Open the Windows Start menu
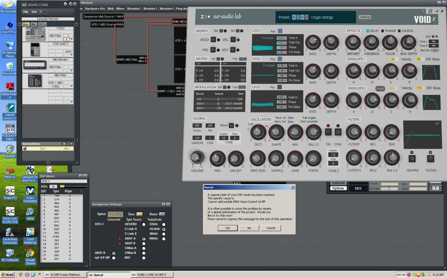 pyautogui.click(x=7, y=275)
